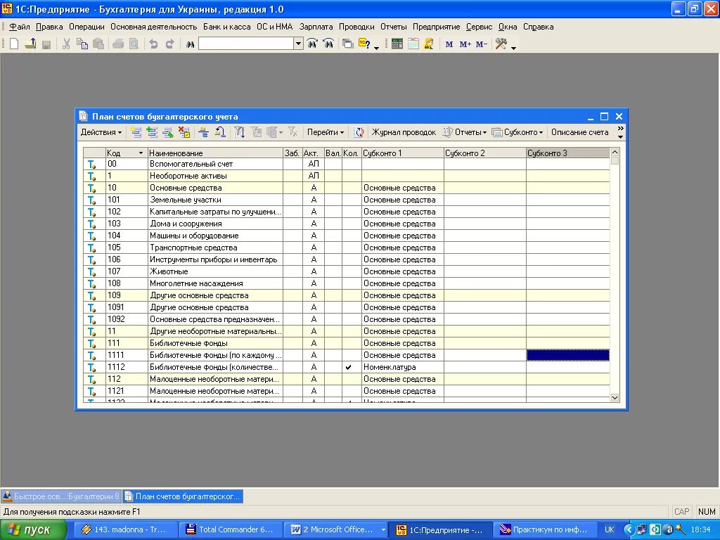720x540 pixels.
Task: Redo the action via arrow icon
Action: tap(170, 44)
